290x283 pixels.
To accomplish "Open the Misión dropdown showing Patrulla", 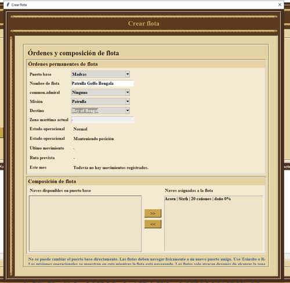I will (x=100, y=102).
